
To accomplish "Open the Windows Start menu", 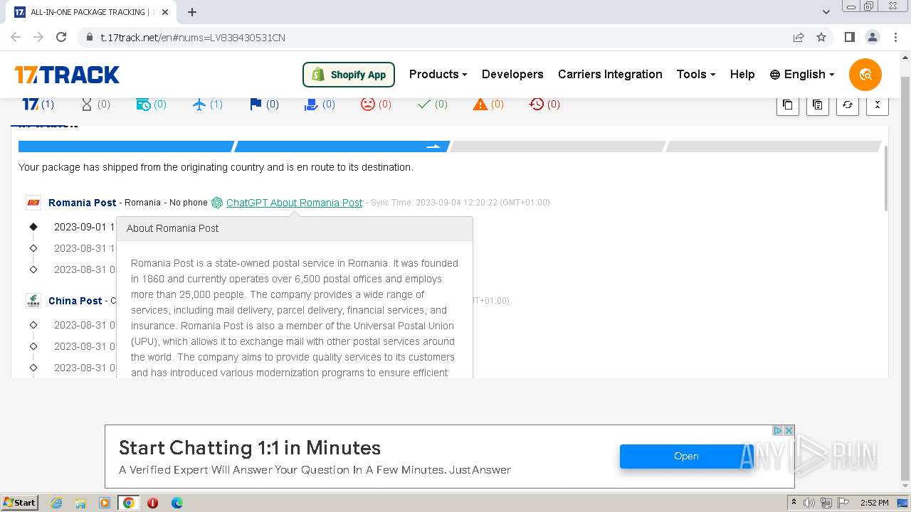I will coord(20,503).
